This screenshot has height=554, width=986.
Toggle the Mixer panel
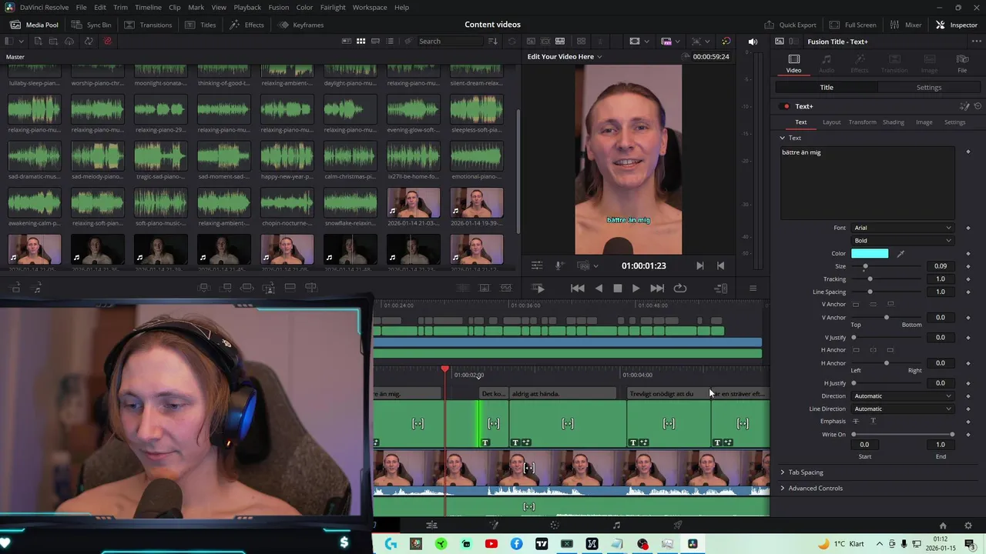(x=905, y=25)
